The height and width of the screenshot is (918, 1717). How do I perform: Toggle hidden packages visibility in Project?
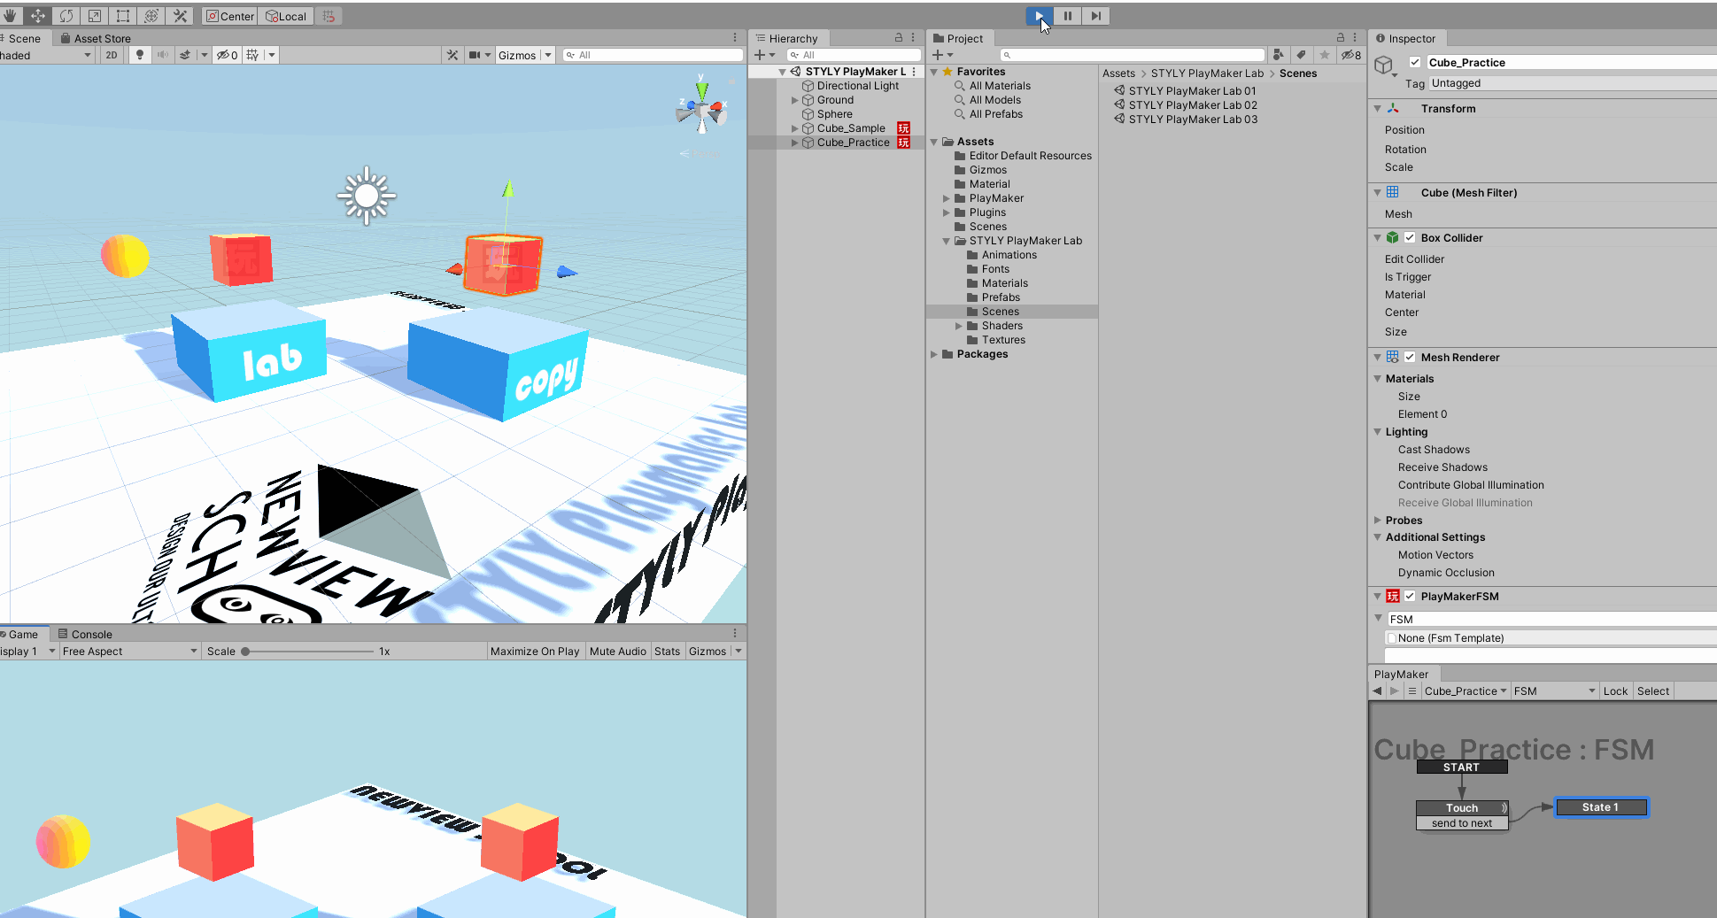[x=1351, y=55]
